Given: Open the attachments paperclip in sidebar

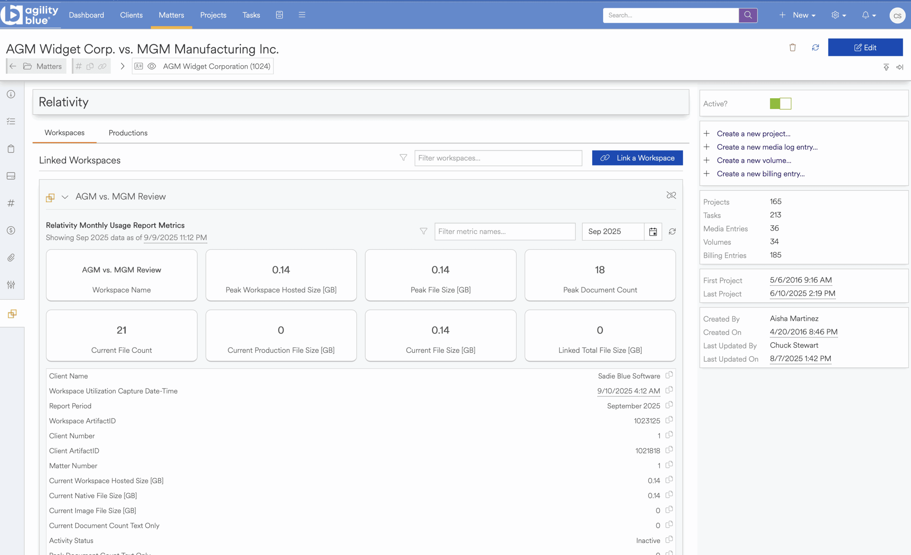Looking at the screenshot, I should (x=11, y=258).
